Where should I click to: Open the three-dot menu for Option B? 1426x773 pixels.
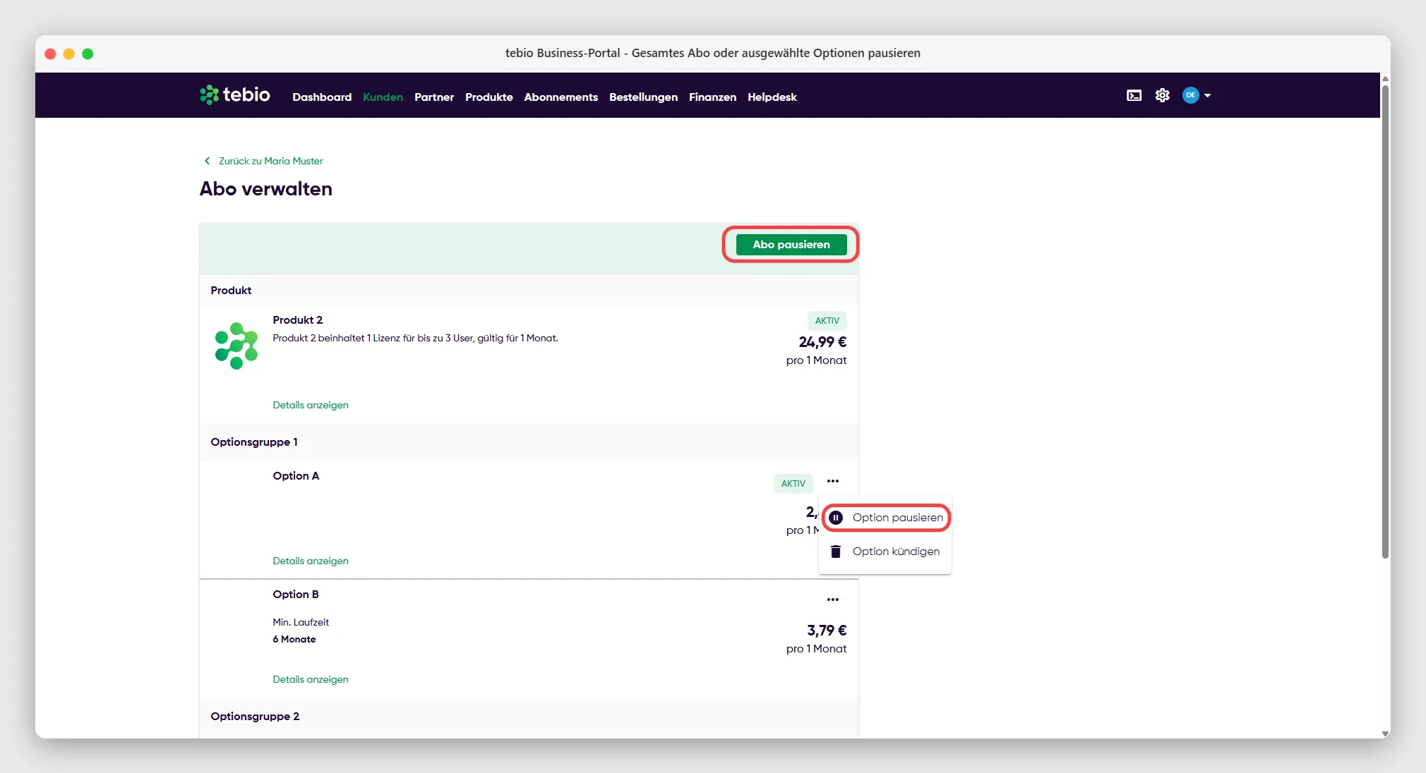coord(833,599)
